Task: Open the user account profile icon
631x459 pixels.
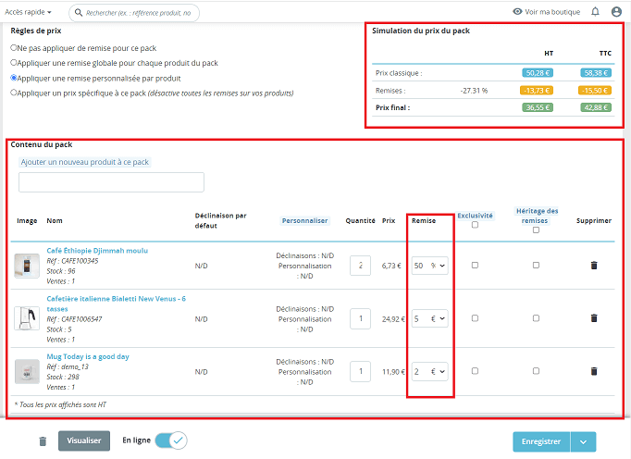Action: point(617,12)
